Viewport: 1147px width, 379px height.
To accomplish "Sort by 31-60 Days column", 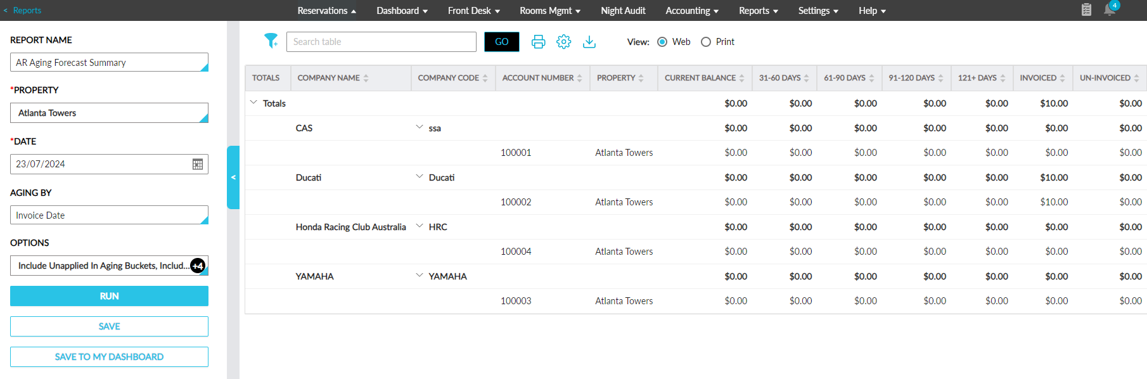I will (807, 78).
